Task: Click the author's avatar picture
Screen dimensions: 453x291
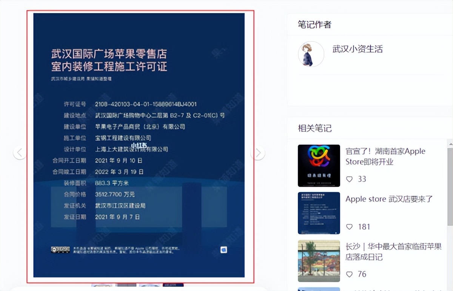Action: tap(311, 54)
